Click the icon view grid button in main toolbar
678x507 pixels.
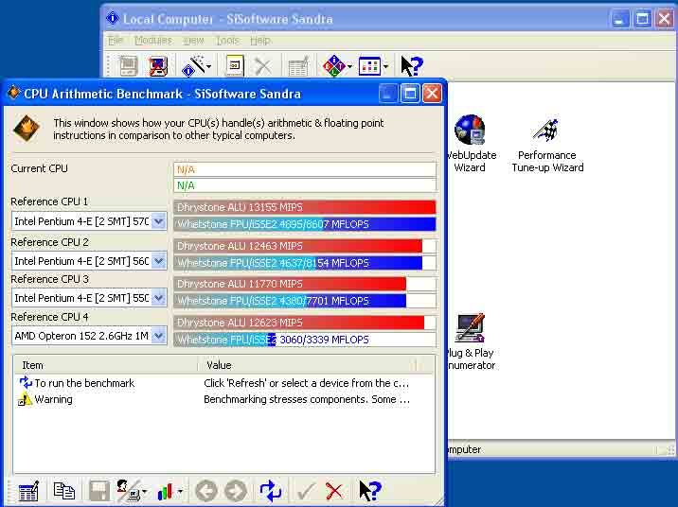369,66
